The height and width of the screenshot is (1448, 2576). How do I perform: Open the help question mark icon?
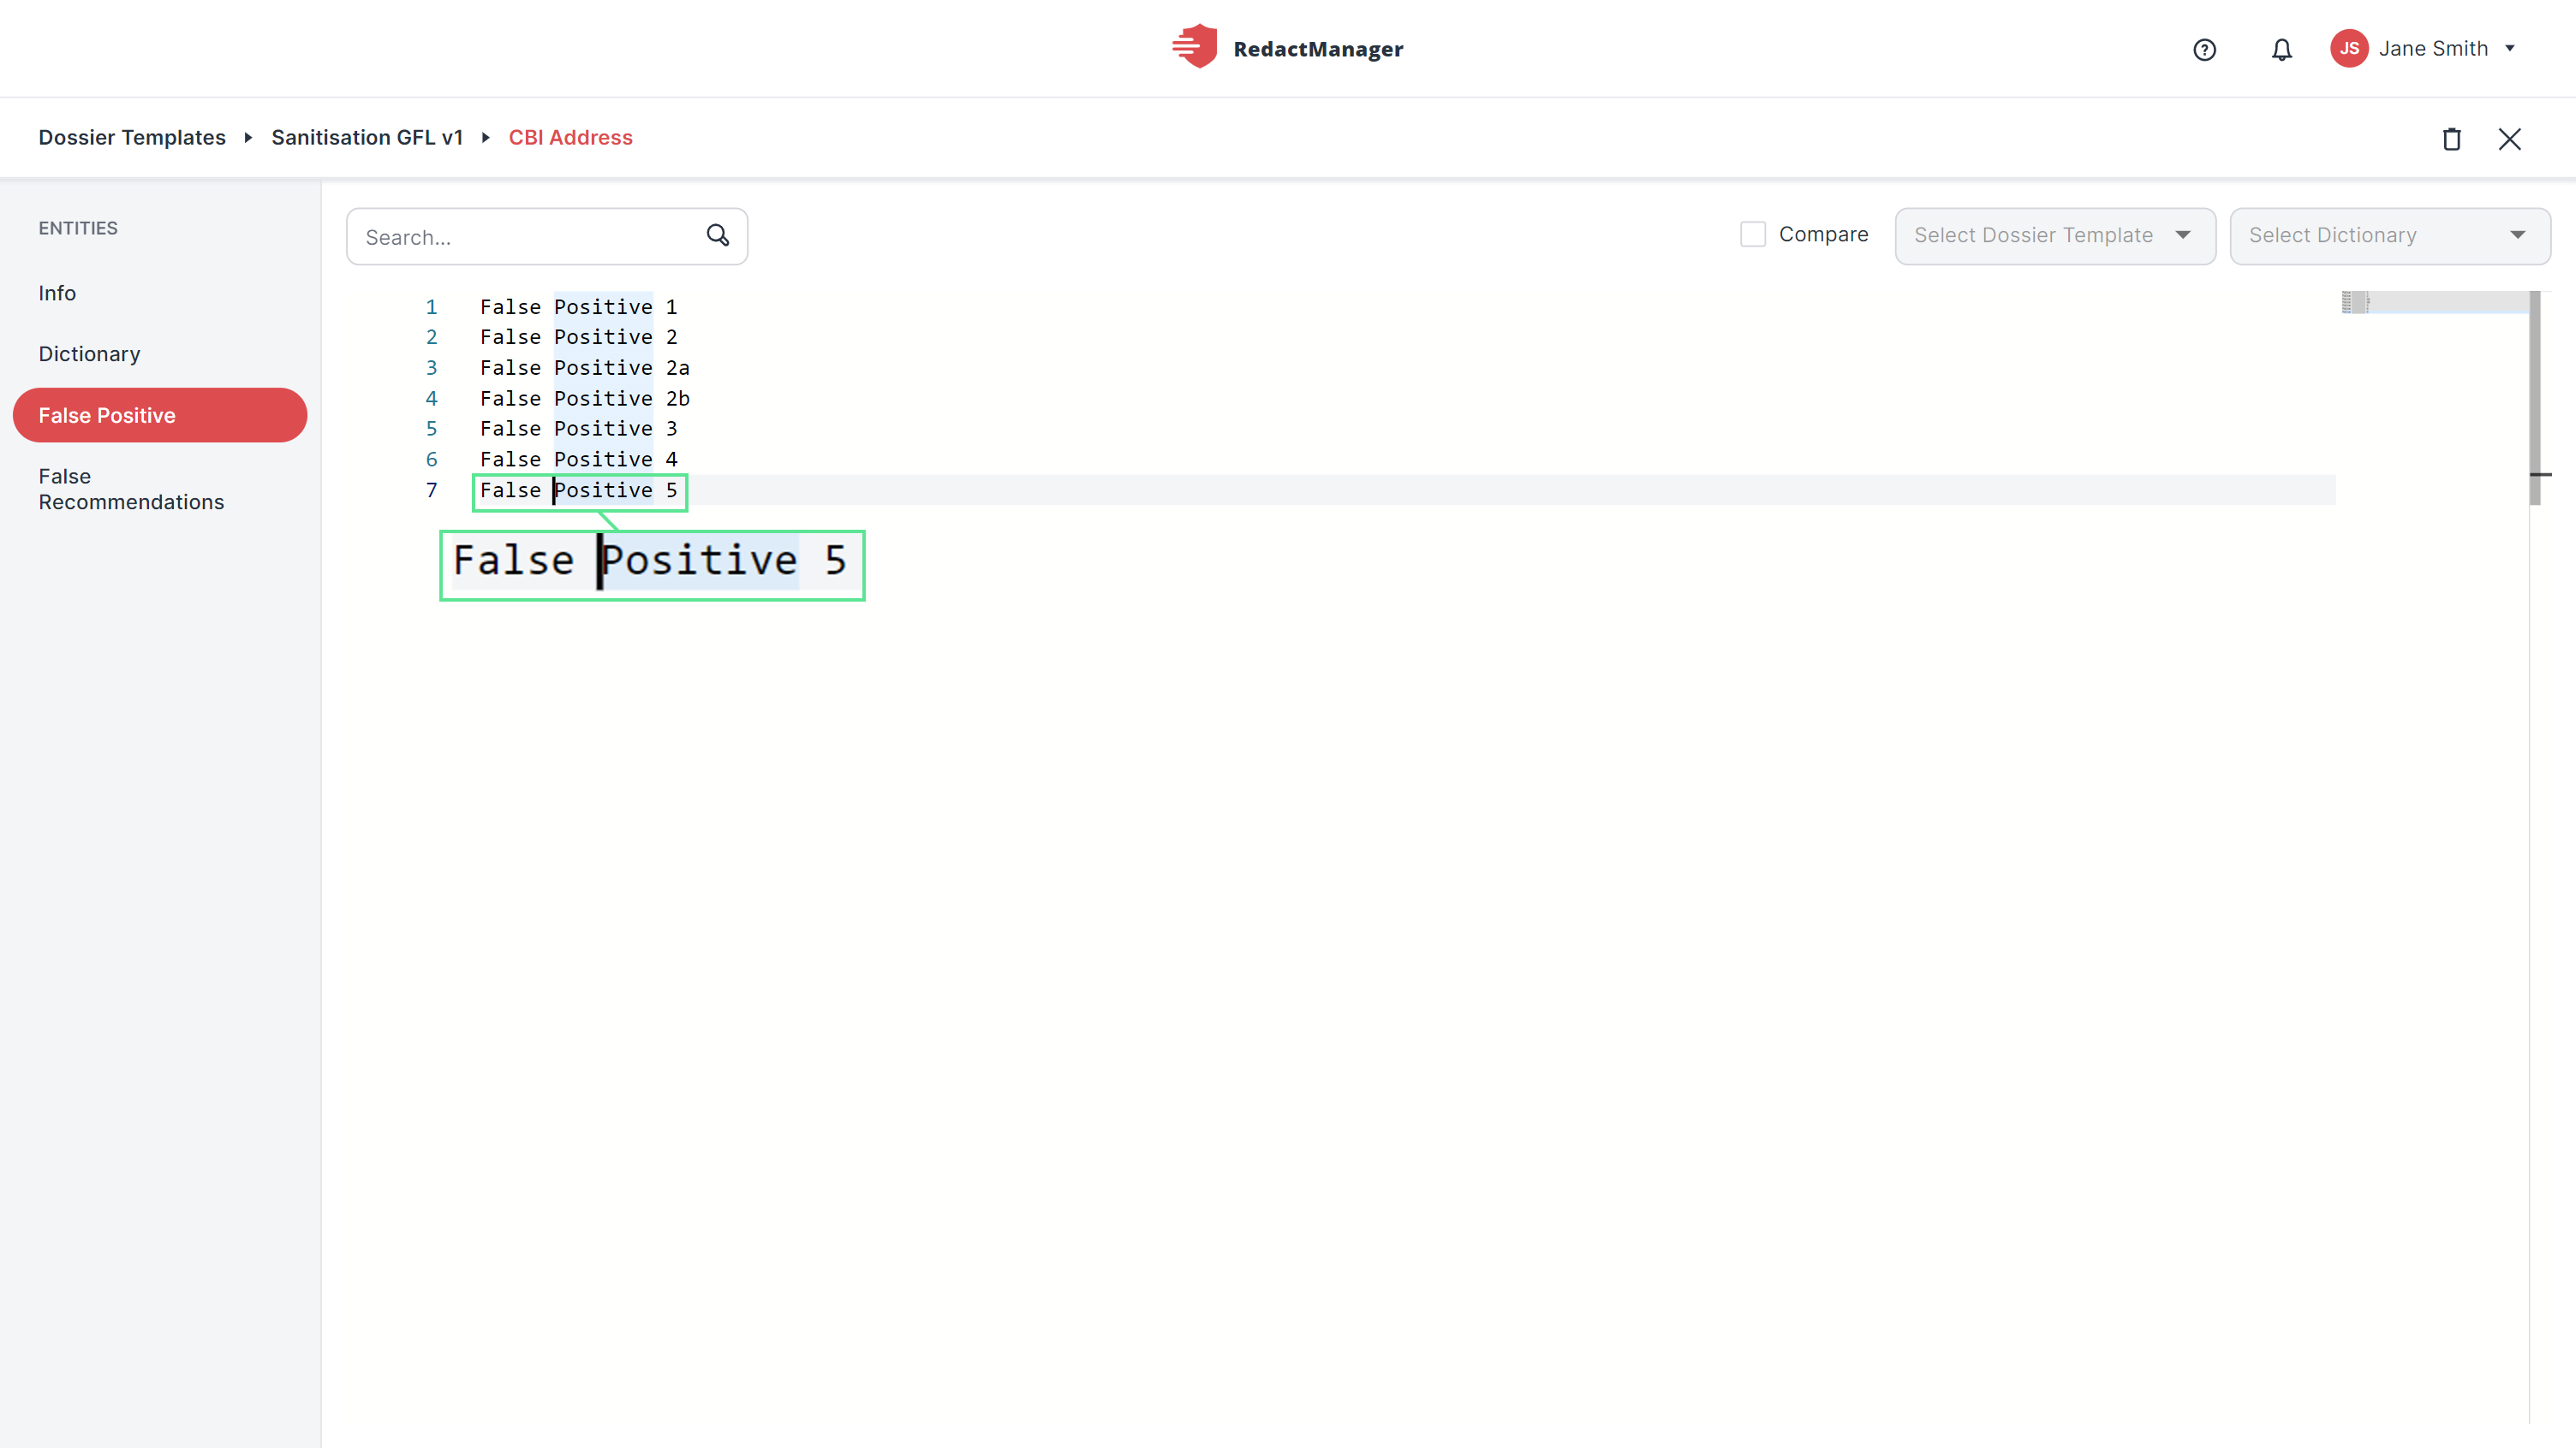click(2204, 49)
